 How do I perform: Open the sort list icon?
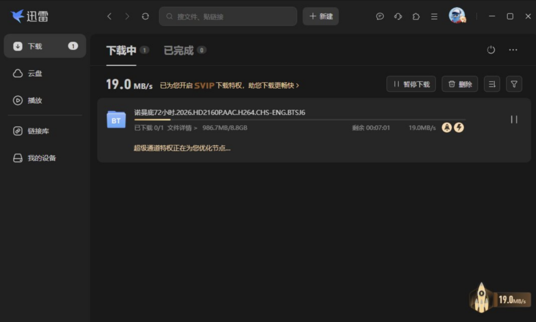tap(492, 84)
